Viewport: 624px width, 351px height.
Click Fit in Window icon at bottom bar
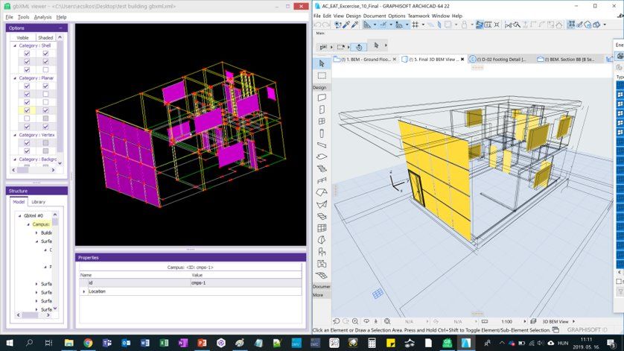point(386,321)
